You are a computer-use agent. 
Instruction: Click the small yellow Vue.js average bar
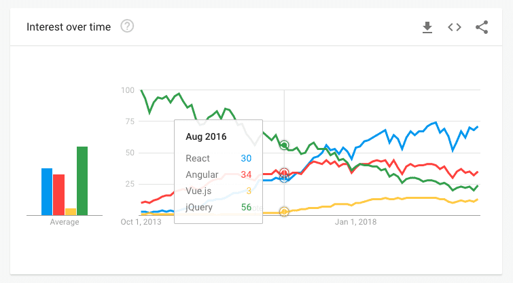coord(71,212)
